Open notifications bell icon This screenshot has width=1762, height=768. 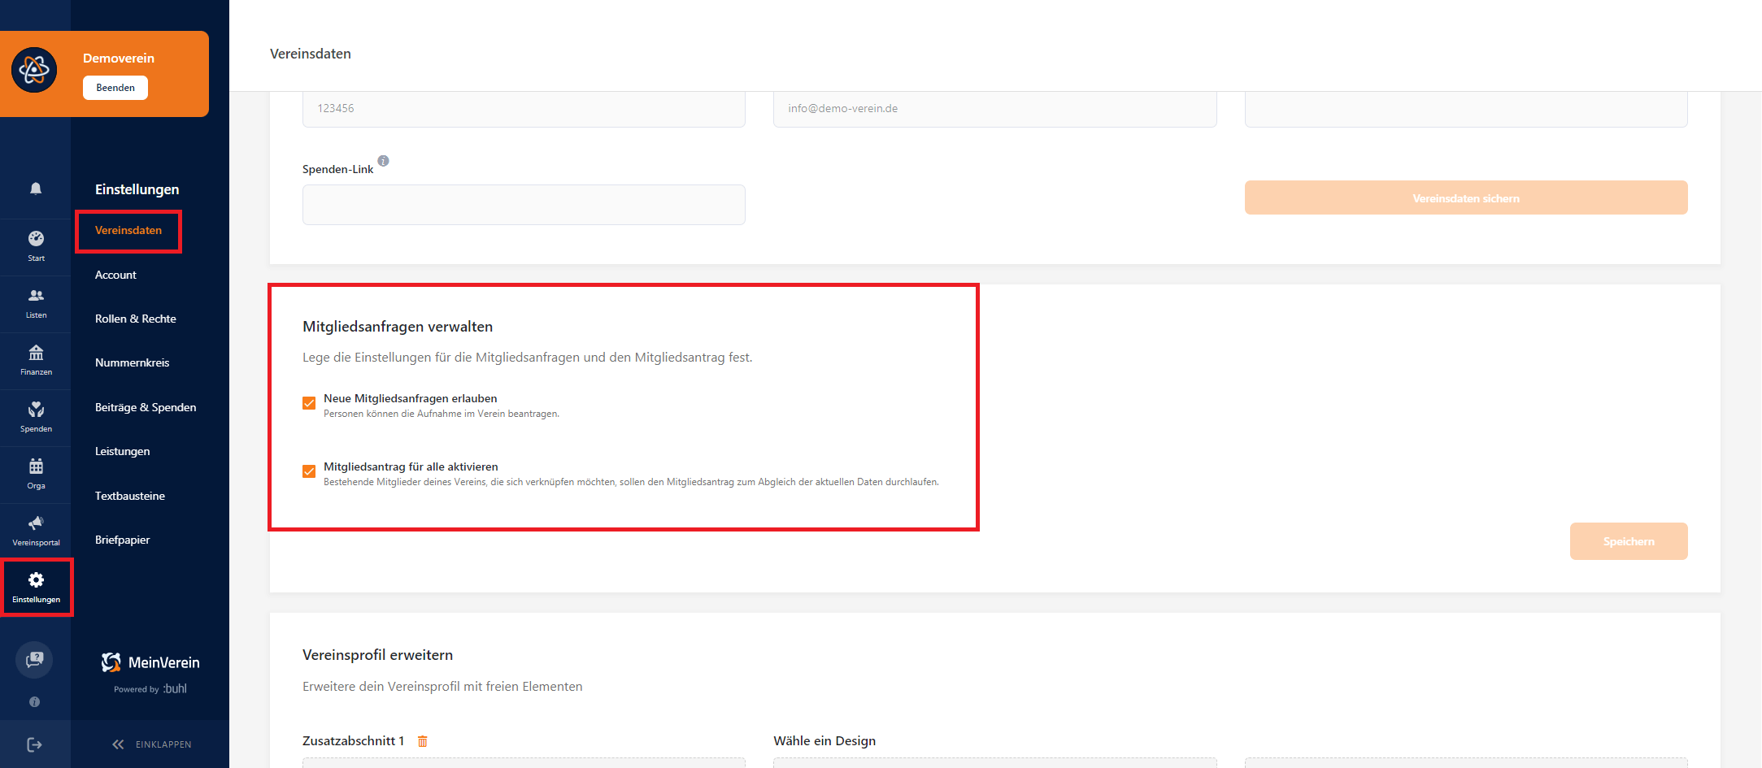[x=36, y=189]
